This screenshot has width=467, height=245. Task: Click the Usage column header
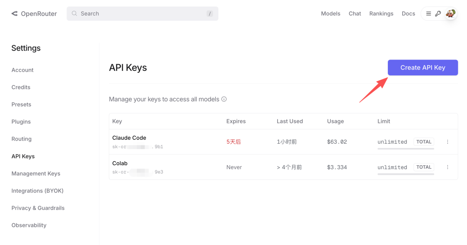(x=336, y=121)
